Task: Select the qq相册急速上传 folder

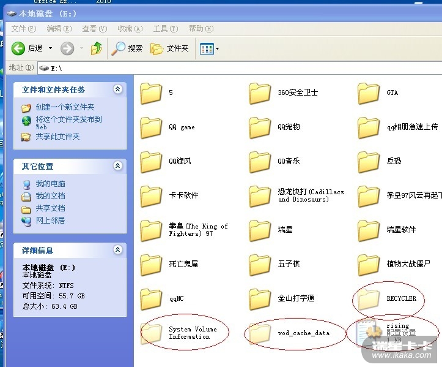Action: point(398,127)
